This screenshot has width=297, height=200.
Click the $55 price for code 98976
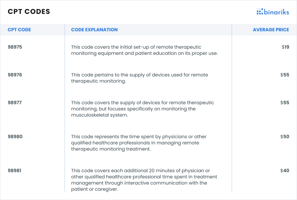point(285,75)
